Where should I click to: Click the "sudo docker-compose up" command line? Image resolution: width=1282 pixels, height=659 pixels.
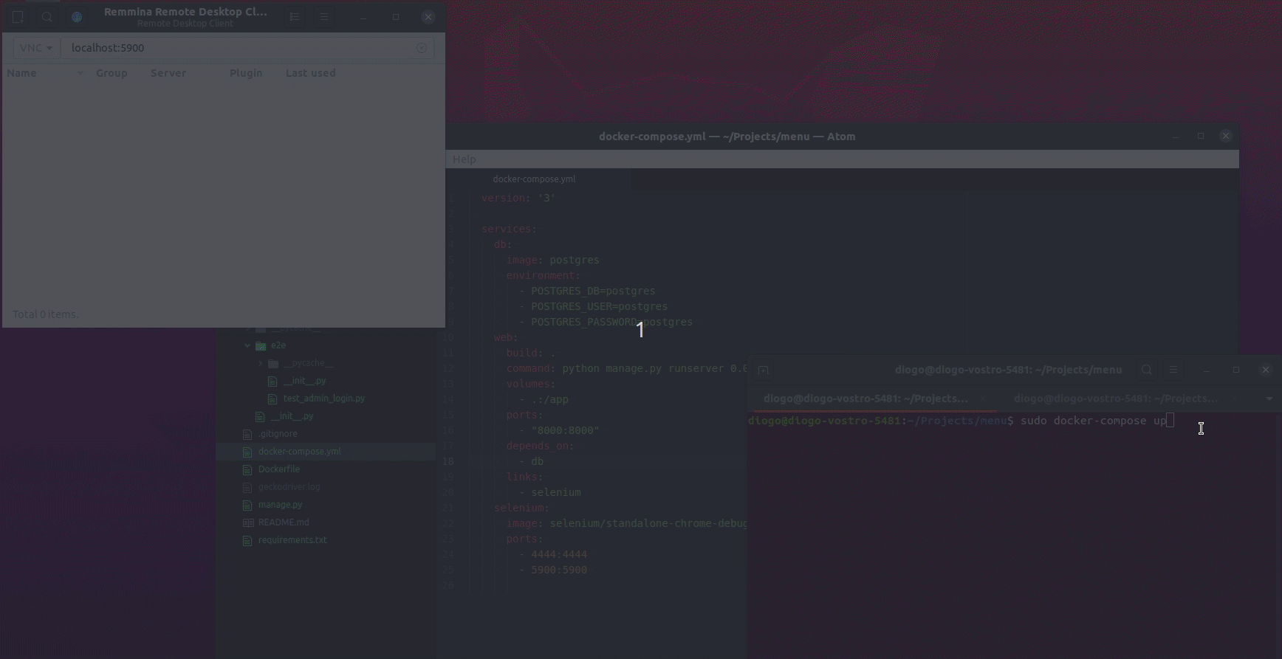point(1094,421)
